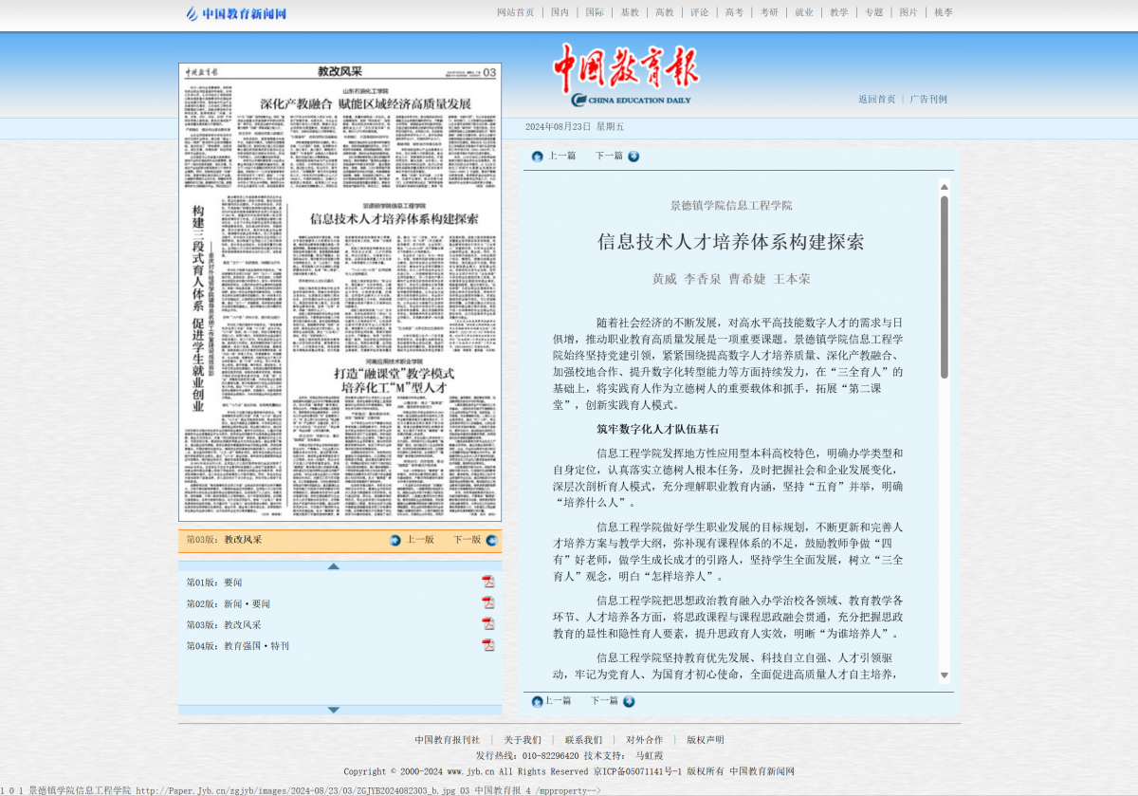Screen dimensions: 1138x796
Task: Open the 评论 navigation item
Action: (x=700, y=12)
